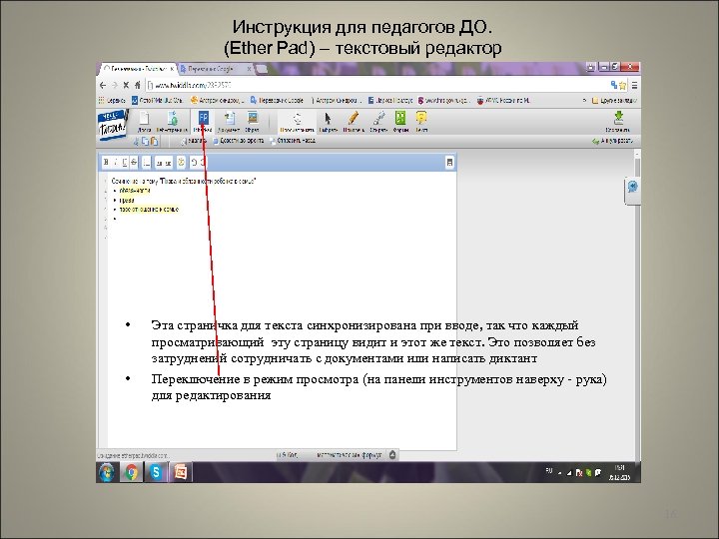Click the Twiddla 'Hello' logo badge

[x=112, y=124]
